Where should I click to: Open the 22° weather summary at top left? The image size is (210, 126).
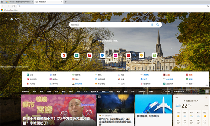(15, 19)
